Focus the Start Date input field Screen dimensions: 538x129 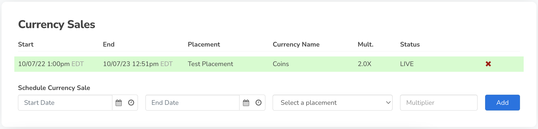(65, 103)
